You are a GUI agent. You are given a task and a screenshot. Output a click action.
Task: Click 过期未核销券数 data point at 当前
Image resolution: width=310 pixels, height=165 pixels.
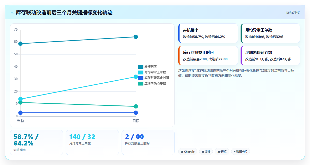(x=20, y=103)
